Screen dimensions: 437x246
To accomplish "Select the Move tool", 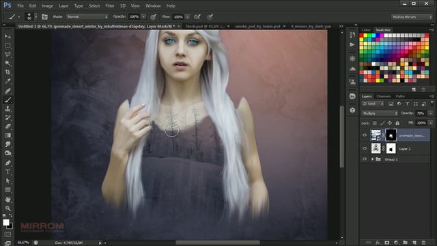I will tap(8, 36).
